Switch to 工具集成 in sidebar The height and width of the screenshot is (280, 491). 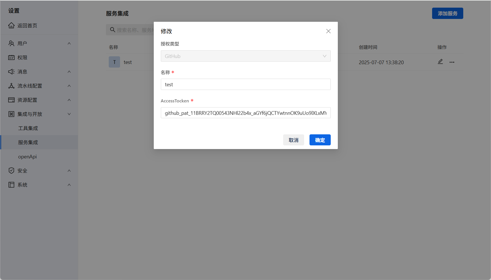(x=27, y=128)
